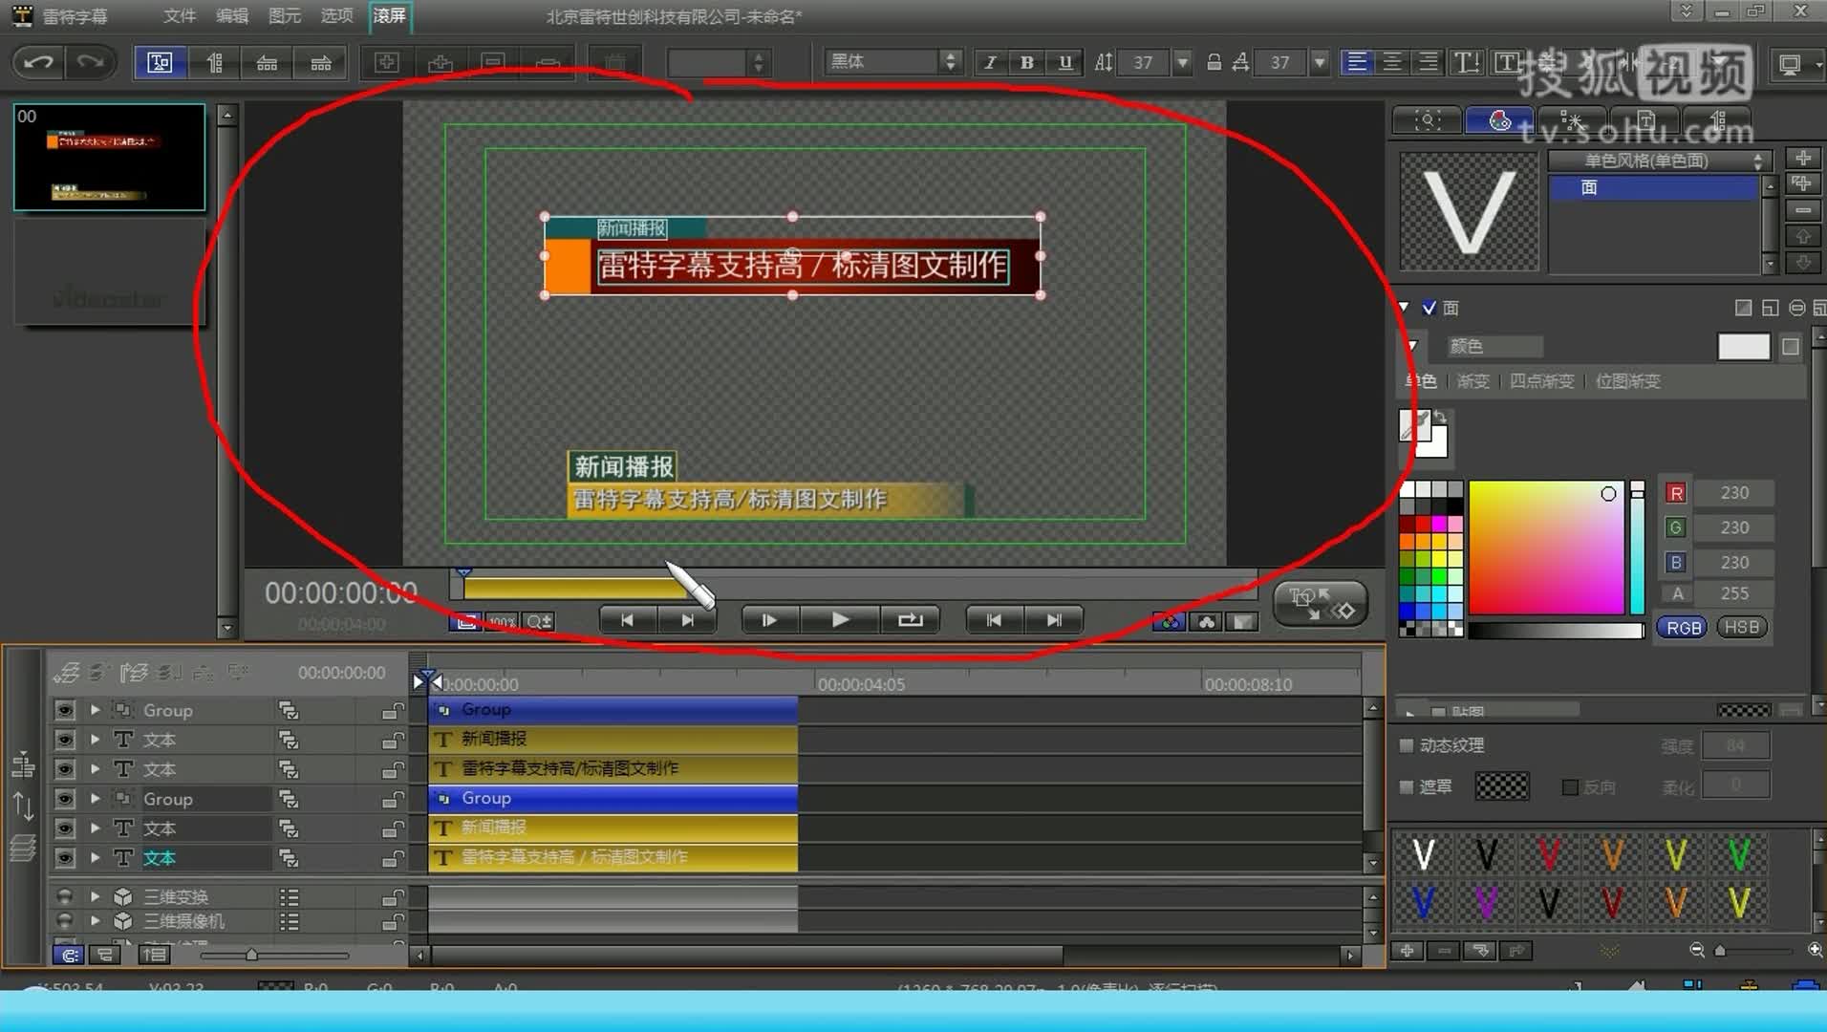The height and width of the screenshot is (1032, 1827).
Task: Toggle bold formatting
Action: [x=1027, y=62]
